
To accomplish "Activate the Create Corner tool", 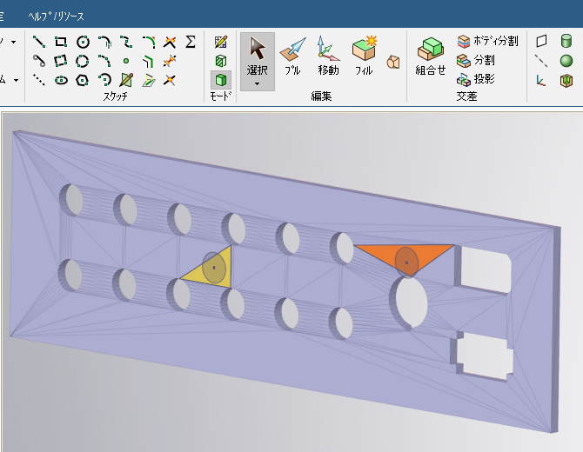I will click(x=170, y=42).
